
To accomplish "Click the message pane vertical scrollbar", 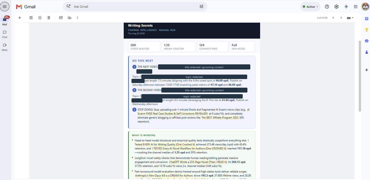I will pyautogui.click(x=360, y=76).
